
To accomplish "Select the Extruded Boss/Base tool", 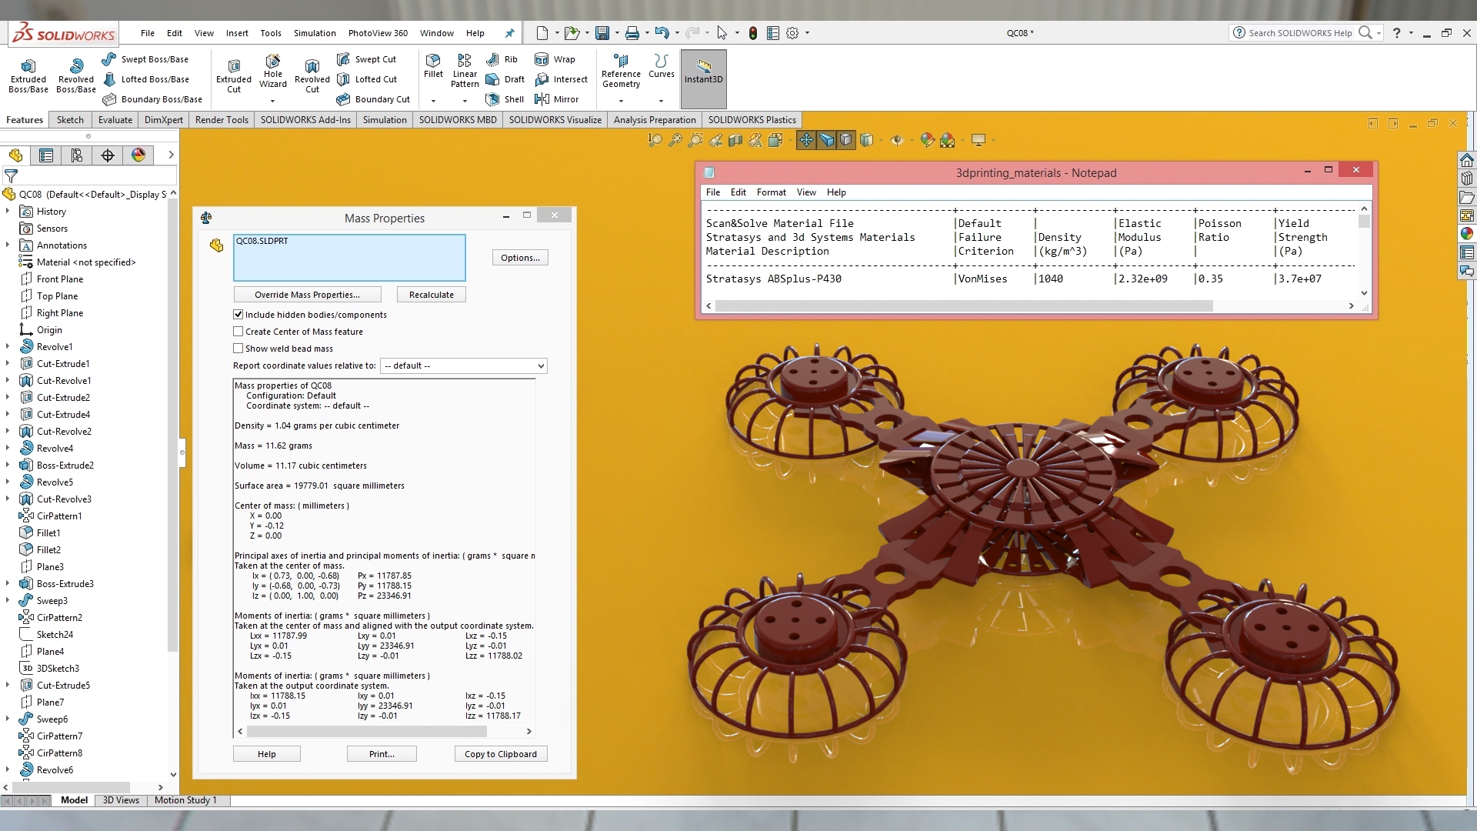I will pos(28,75).
